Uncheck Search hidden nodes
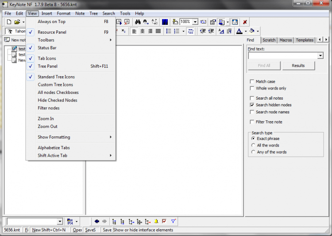332x236 pixels. [x=252, y=105]
